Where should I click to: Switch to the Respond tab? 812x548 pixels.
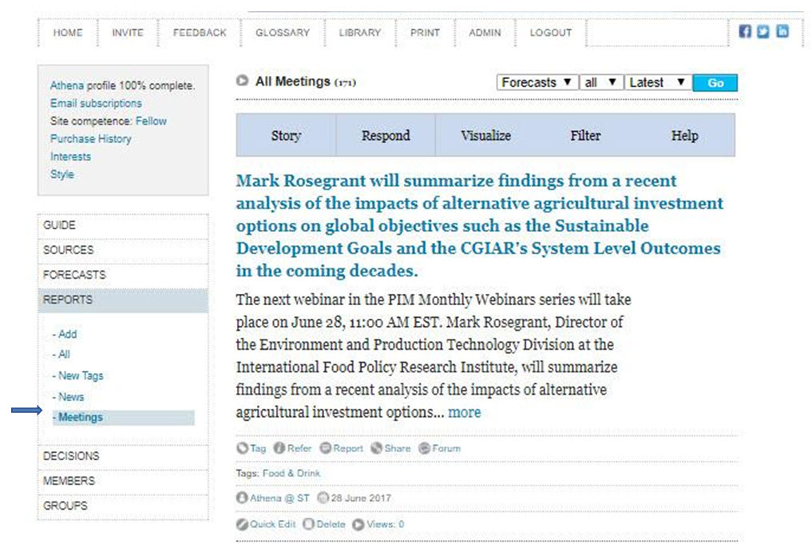pos(386,135)
